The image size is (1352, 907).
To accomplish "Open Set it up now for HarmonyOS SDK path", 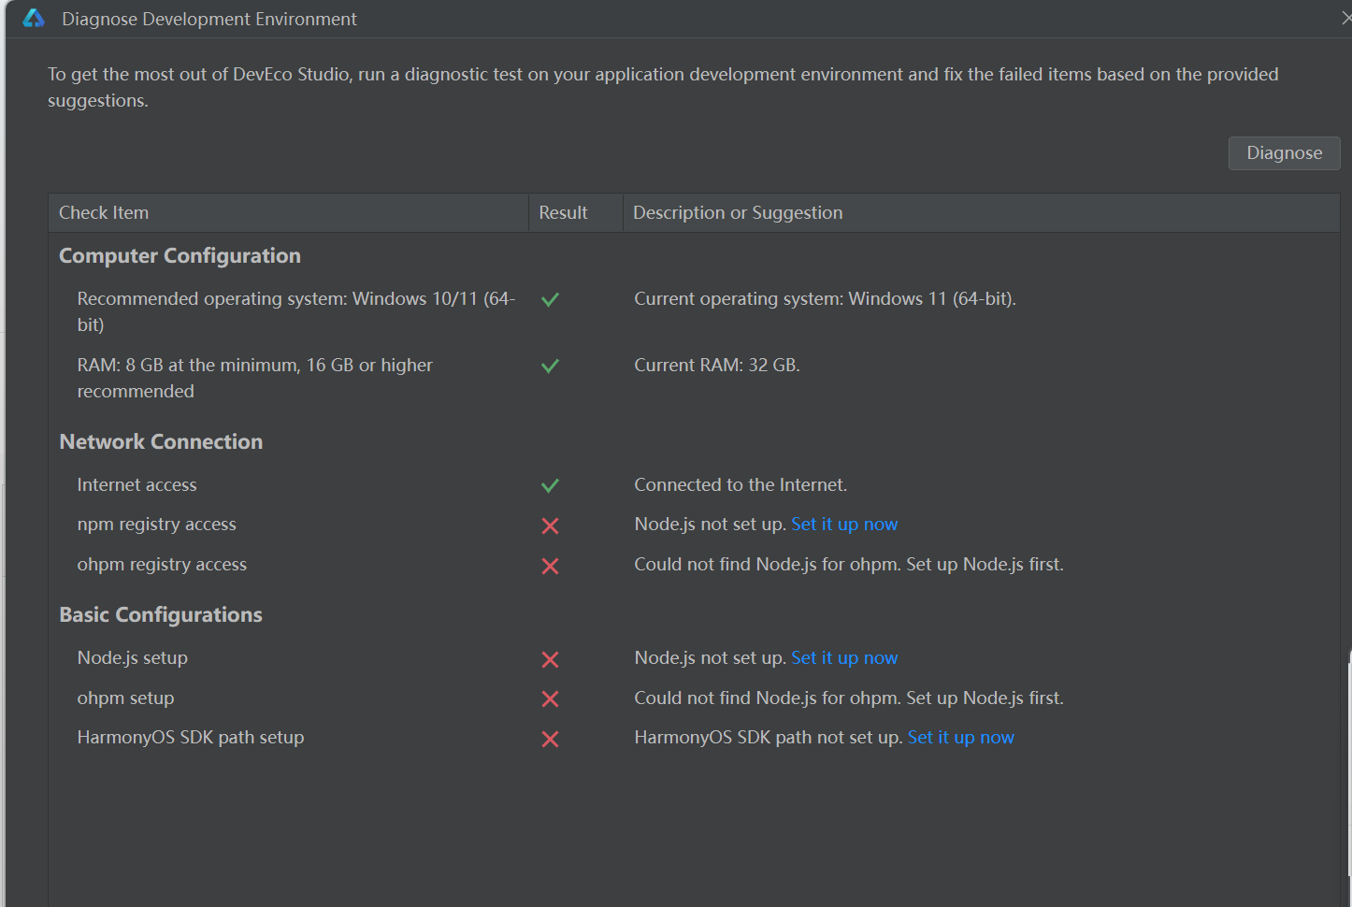I will coord(960,738).
